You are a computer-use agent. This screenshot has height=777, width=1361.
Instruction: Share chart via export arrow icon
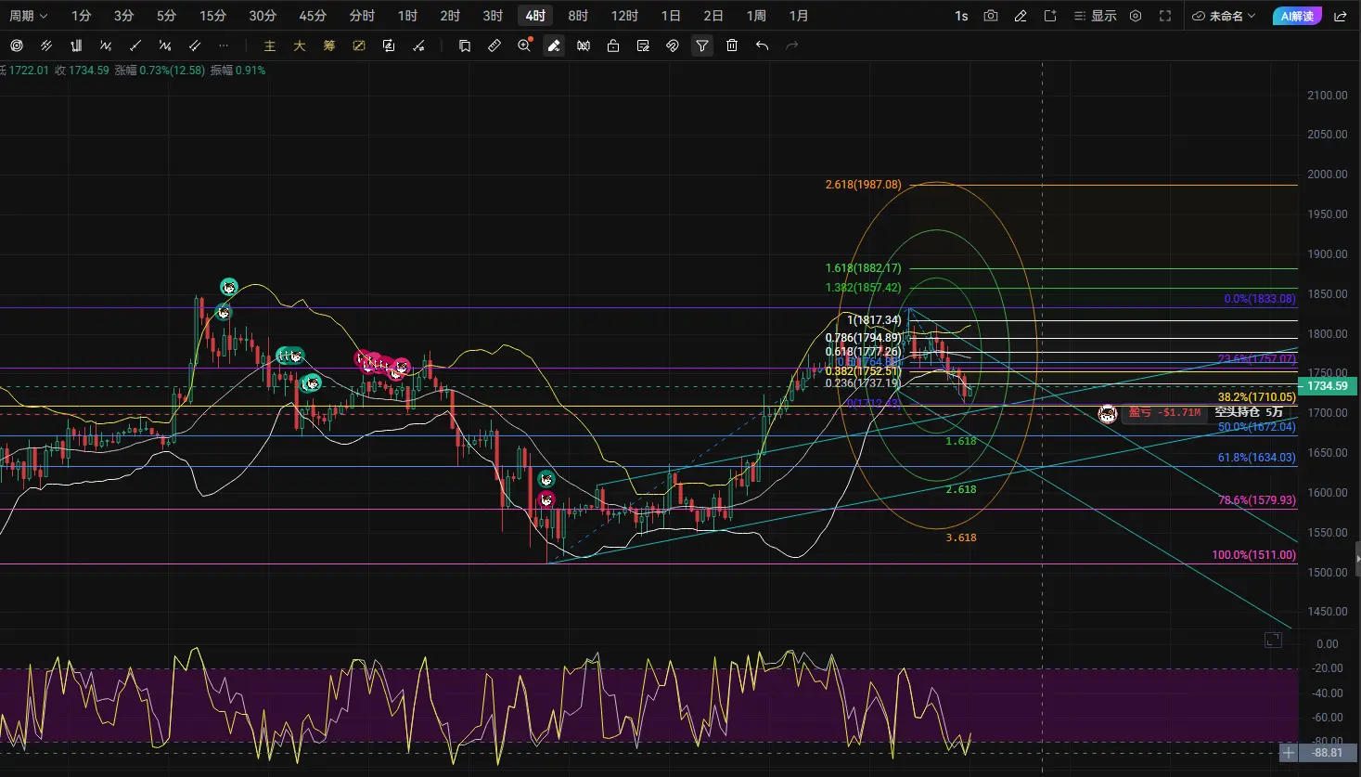1340,16
